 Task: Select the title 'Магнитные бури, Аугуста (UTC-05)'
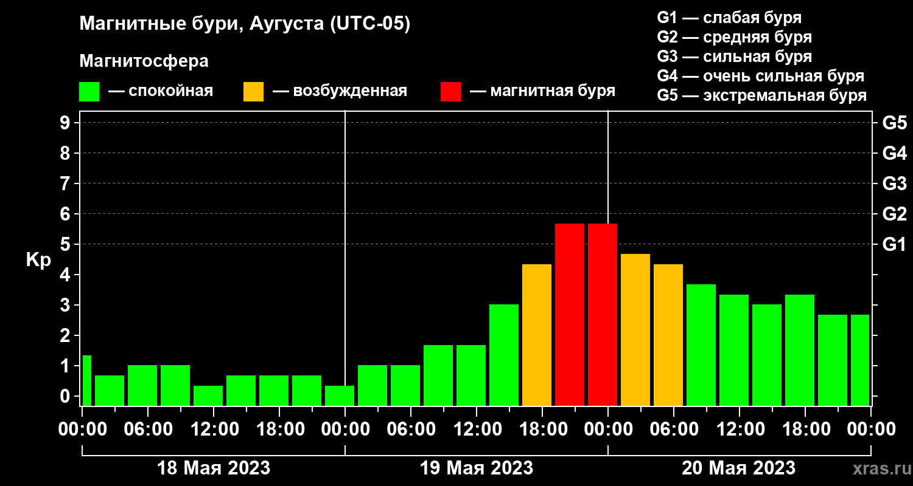coord(245,25)
